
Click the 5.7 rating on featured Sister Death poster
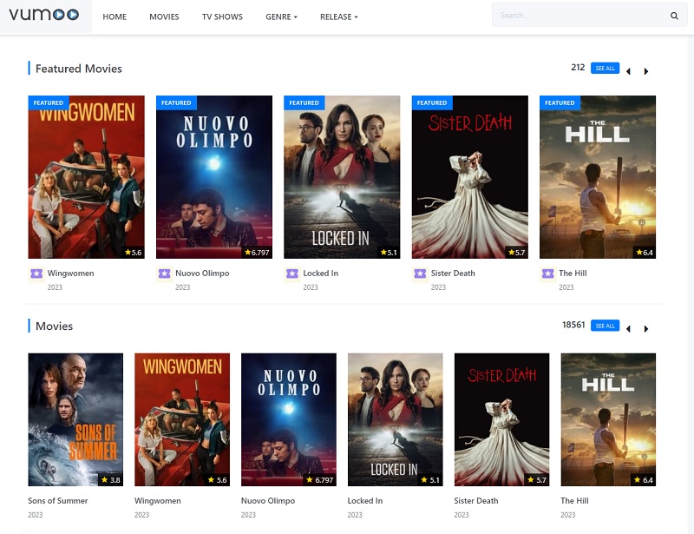pyautogui.click(x=516, y=252)
